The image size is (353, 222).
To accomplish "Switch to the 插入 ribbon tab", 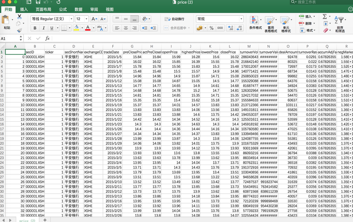I will click(24, 9).
